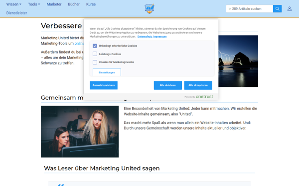Click 'Cookies für Marketingzwecke' label text

coord(117,62)
